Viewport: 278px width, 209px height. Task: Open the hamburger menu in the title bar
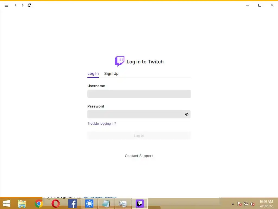tap(6, 5)
